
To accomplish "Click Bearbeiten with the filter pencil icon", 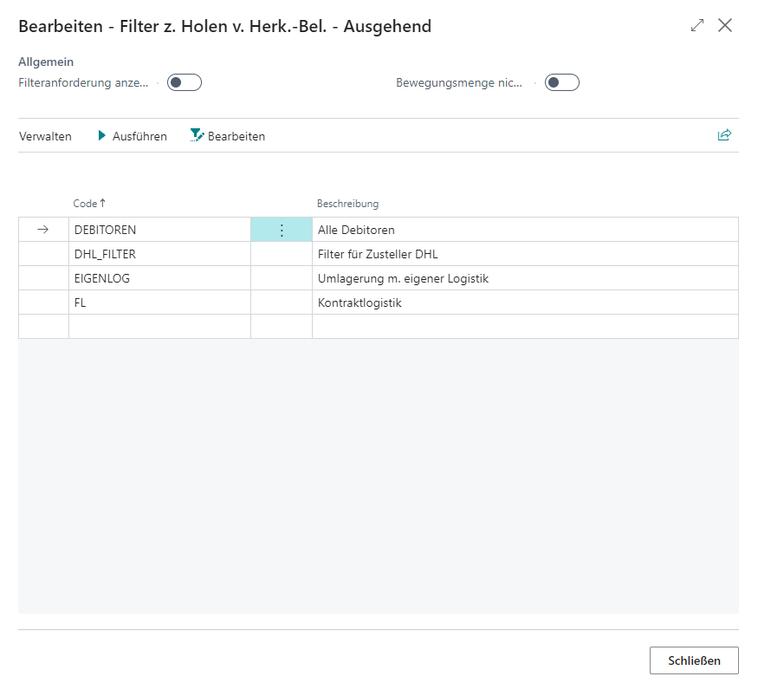I will 228,136.
